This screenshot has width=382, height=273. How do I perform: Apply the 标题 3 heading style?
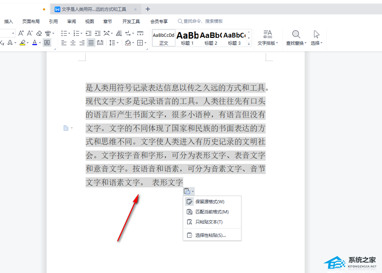point(234,38)
